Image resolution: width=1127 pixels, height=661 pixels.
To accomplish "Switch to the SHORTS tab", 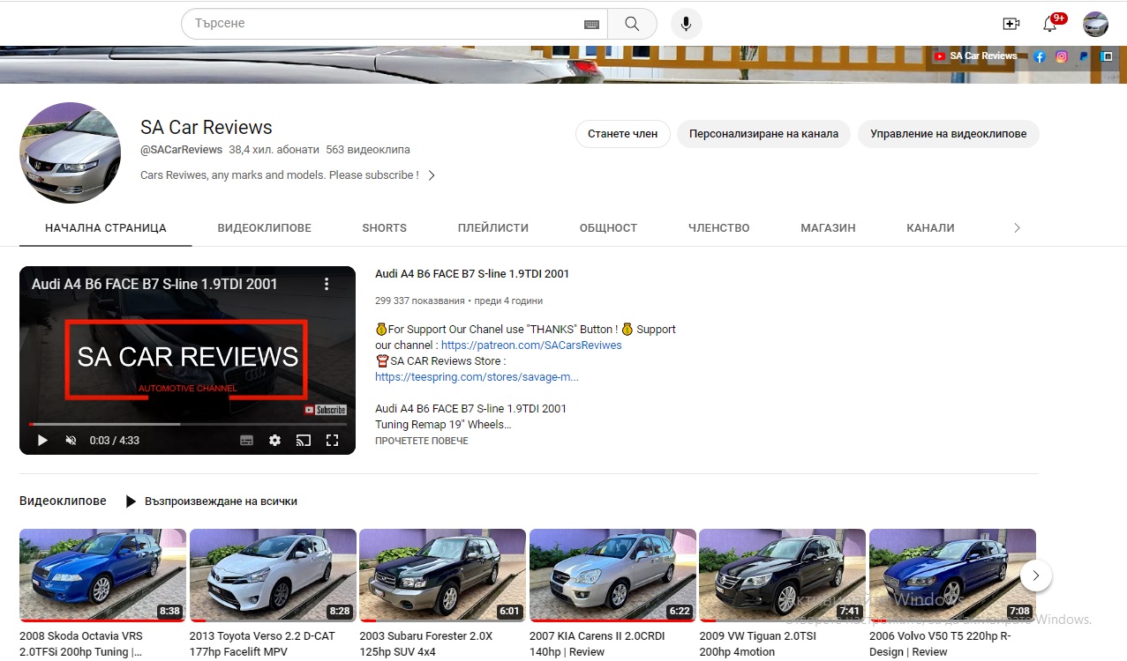I will pos(384,227).
